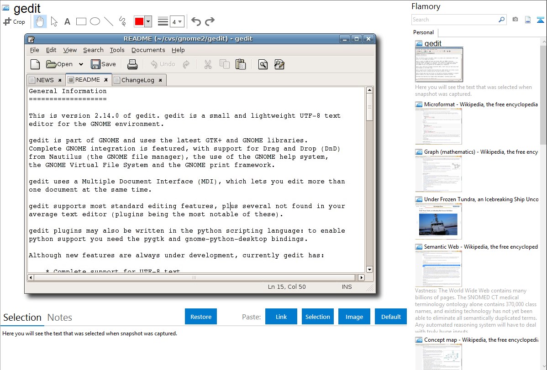
Task: Select the Crop tool
Action: point(14,21)
